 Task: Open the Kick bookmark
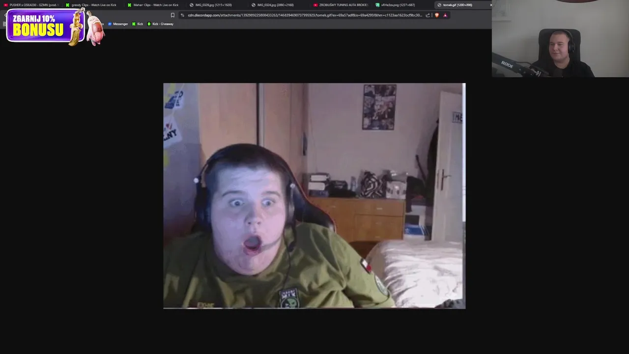tap(138, 24)
